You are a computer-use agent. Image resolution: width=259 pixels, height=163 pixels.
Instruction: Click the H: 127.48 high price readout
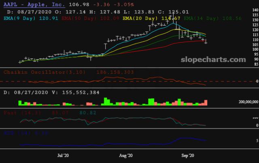tap(105, 12)
